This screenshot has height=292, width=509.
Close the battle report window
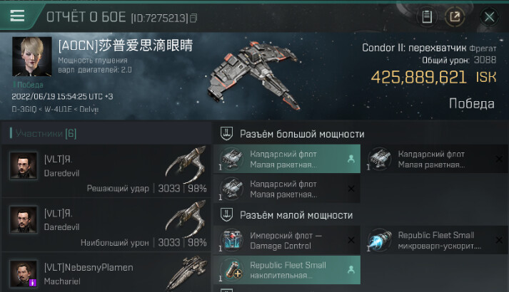(x=489, y=16)
